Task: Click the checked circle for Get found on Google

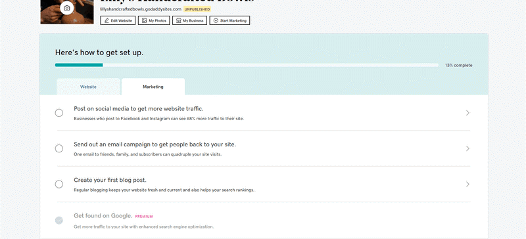Action: (59, 220)
